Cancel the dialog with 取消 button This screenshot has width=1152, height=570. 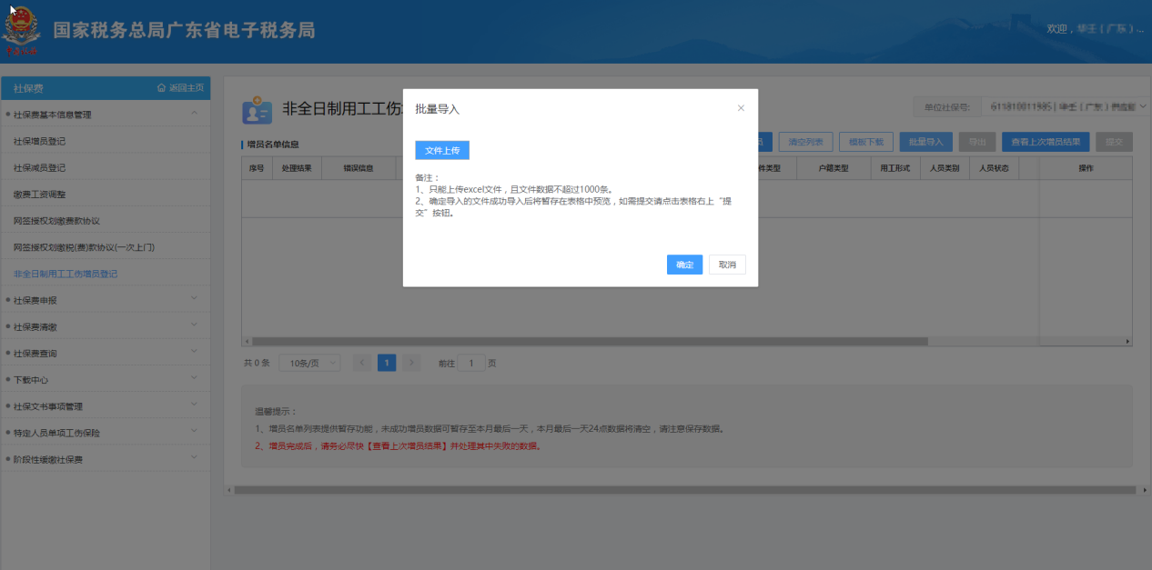(x=727, y=265)
